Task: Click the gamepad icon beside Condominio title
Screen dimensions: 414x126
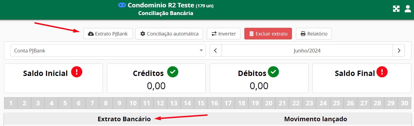Action: [122, 5]
